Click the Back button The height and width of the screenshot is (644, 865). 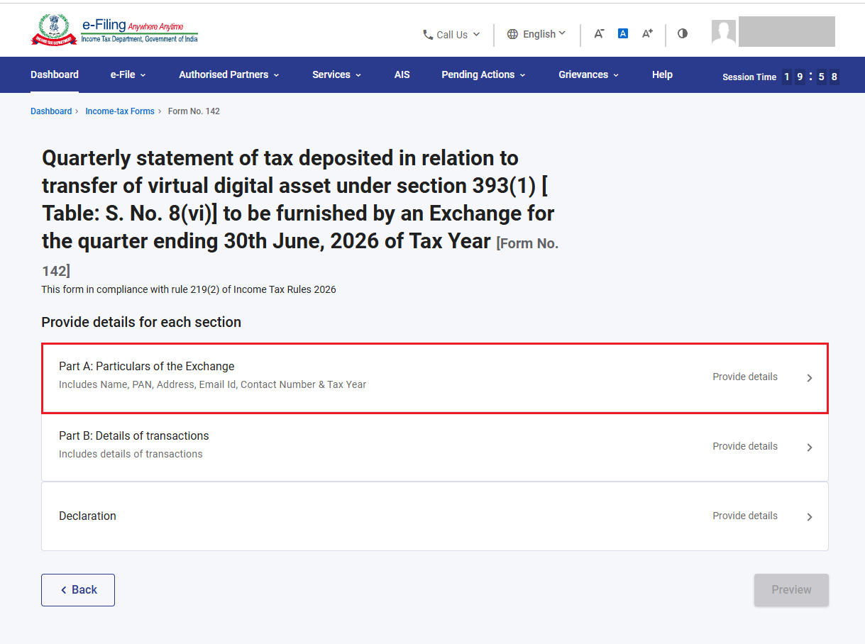click(78, 590)
